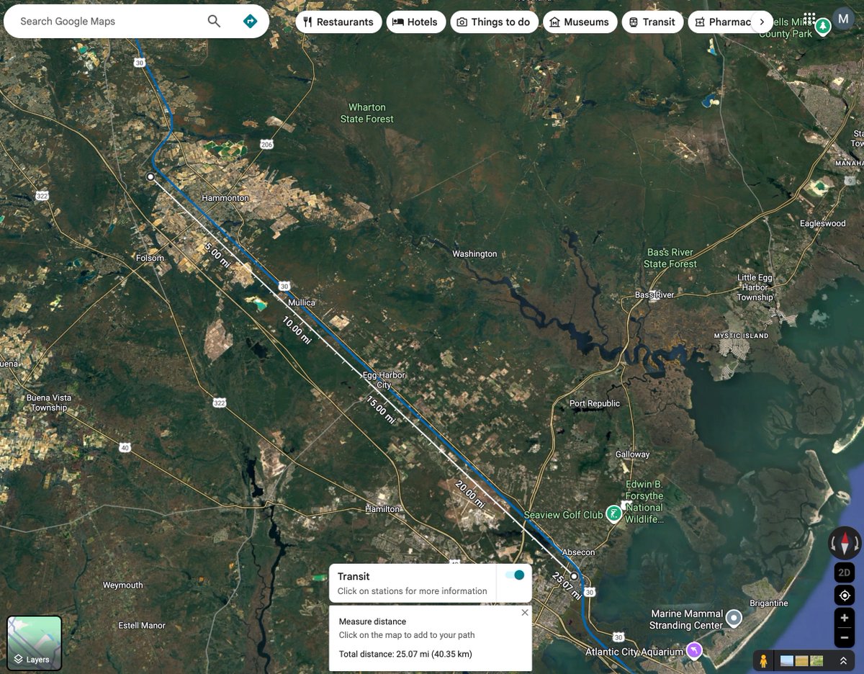The image size is (864, 674).
Task: Pick up the Street View pegman
Action: pos(763,660)
